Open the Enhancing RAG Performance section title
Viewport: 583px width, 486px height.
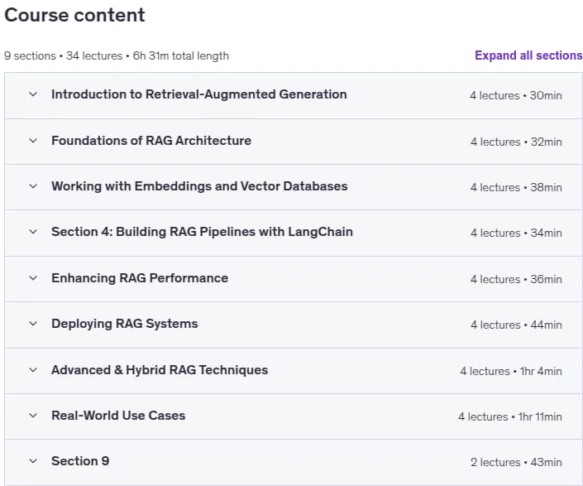(140, 278)
